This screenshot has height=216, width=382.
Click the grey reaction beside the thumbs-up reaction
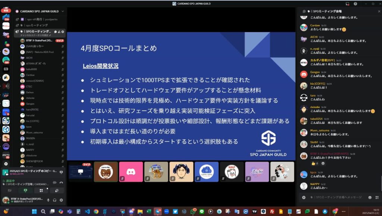click(x=323, y=163)
